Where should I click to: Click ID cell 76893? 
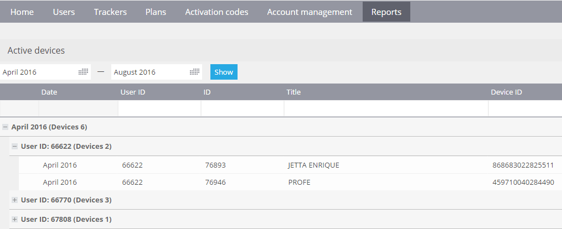coord(215,165)
